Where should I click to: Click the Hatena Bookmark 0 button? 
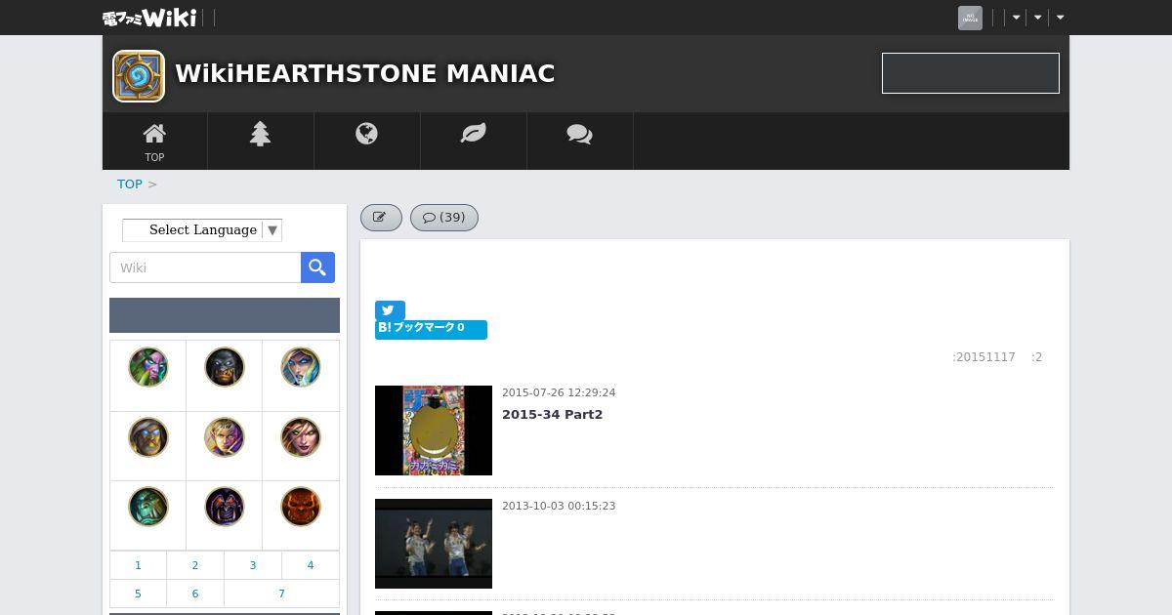tap(431, 329)
